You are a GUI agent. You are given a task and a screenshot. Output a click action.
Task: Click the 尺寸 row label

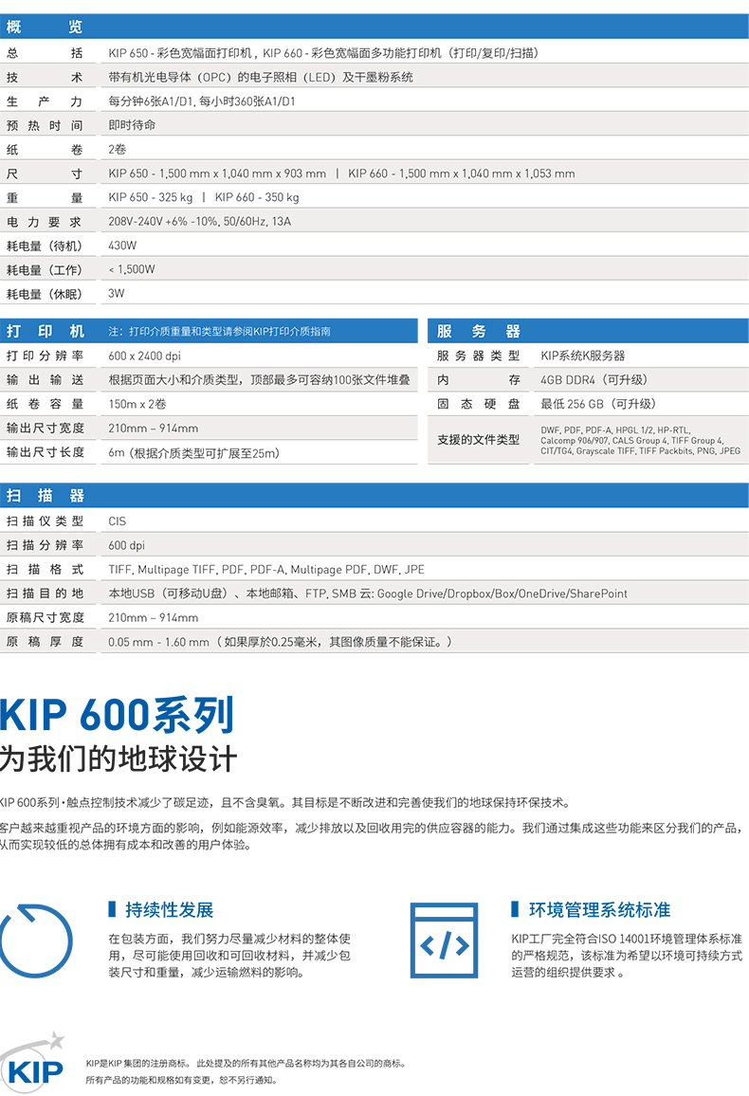pos(45,174)
